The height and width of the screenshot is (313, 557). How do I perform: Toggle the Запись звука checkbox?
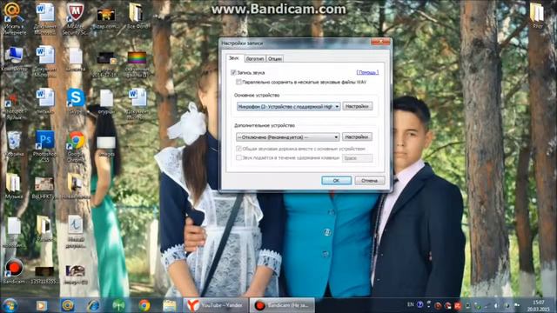233,72
